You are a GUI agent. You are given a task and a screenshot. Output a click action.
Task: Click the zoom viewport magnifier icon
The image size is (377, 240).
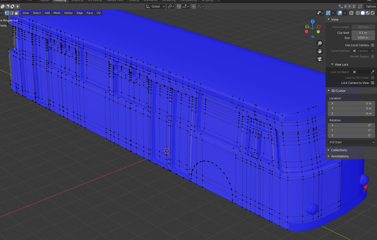[320, 43]
